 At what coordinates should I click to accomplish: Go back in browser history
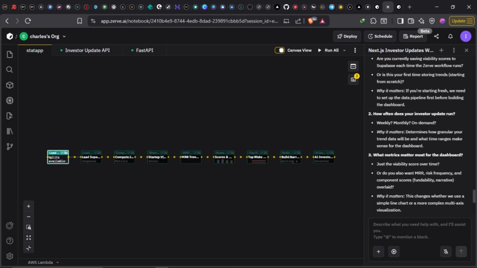pos(7,21)
